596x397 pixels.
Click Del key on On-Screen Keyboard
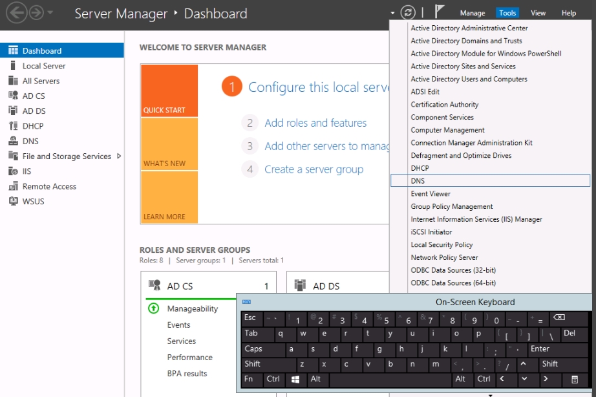(x=574, y=334)
